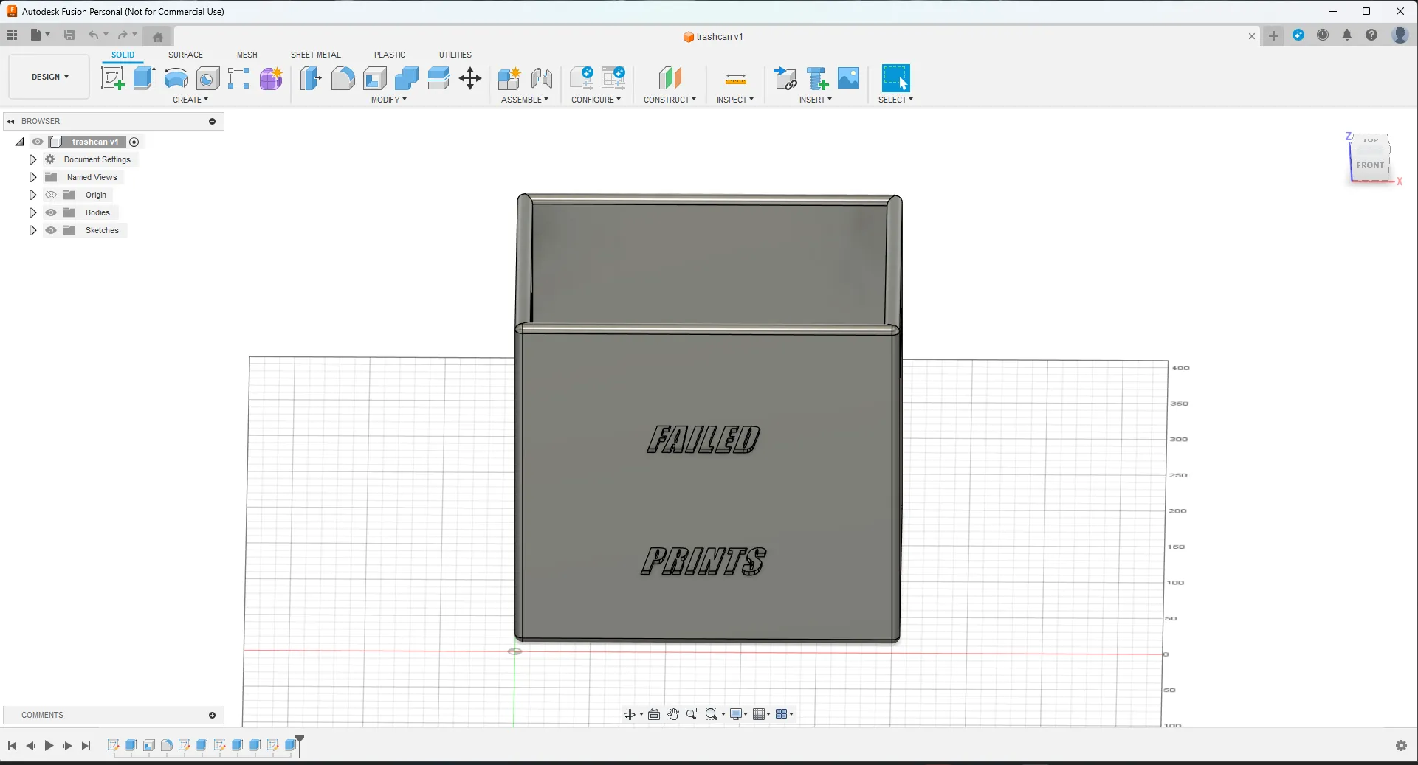Select the Revolve tool
Image resolution: width=1418 pixels, height=765 pixels.
coord(176,78)
